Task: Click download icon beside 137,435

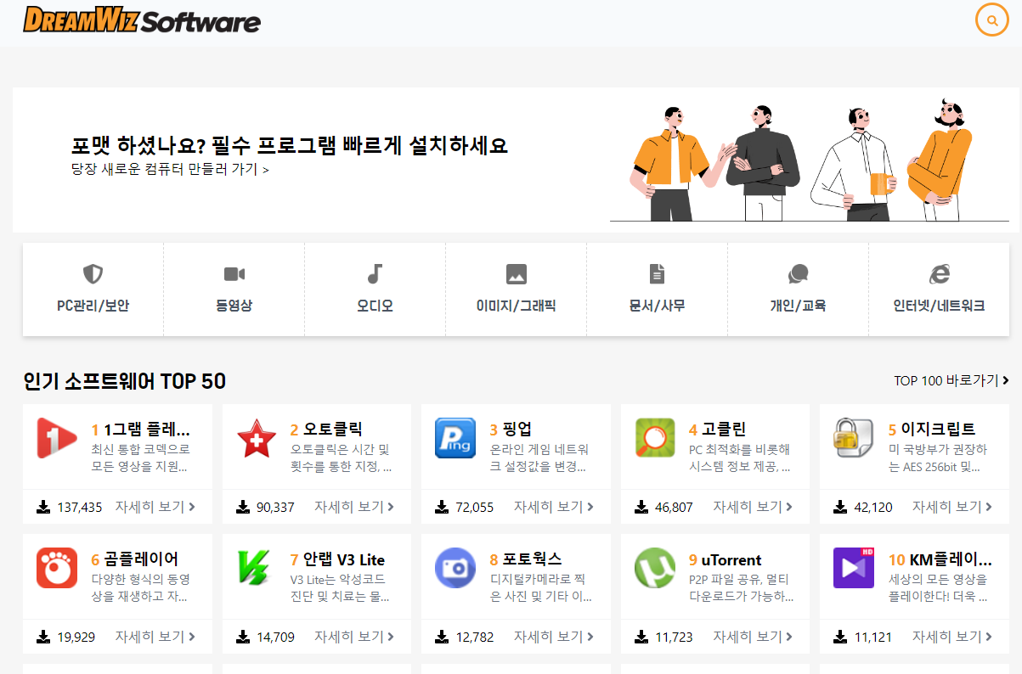Action: click(x=43, y=507)
